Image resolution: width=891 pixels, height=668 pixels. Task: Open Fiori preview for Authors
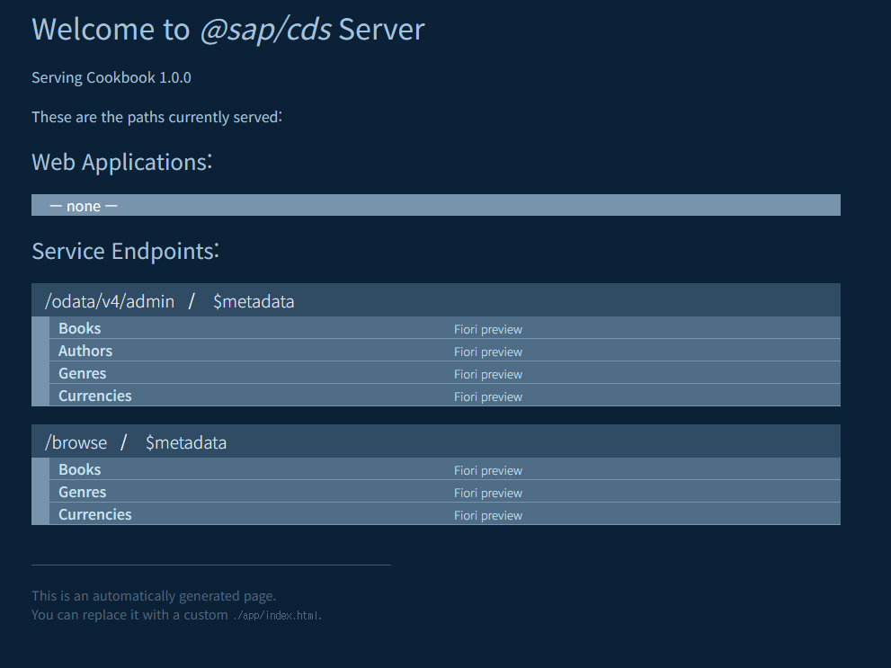tap(488, 352)
